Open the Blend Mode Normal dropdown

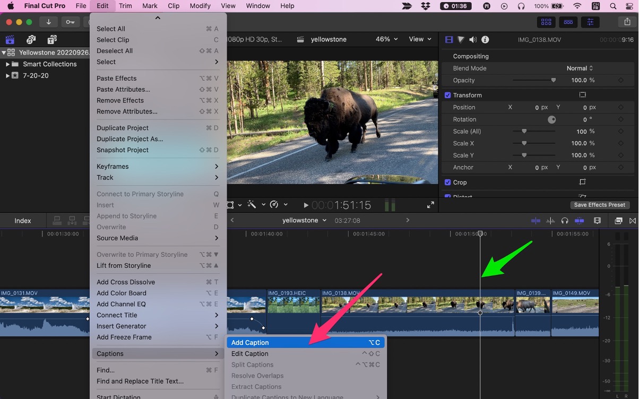tap(580, 68)
